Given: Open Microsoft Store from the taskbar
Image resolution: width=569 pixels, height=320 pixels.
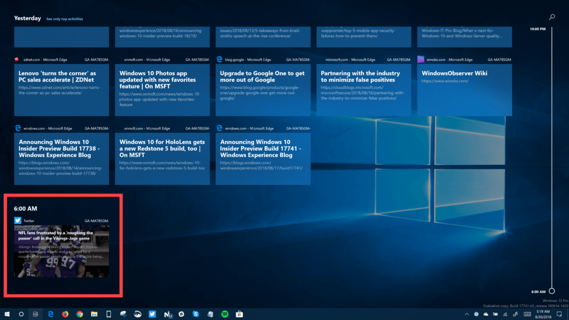Looking at the screenshot, I should point(239,314).
